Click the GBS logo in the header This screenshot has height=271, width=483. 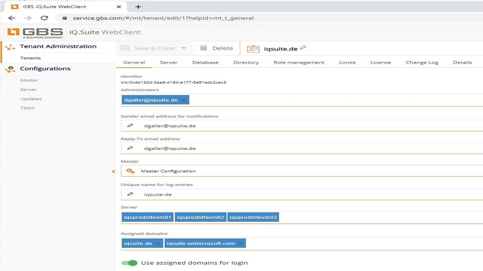point(35,32)
